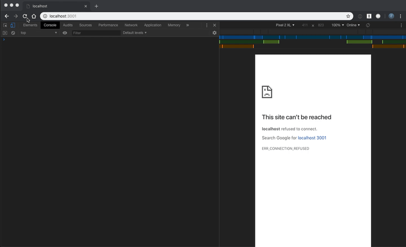Click the ERR_CONNECTION_REFUSED error code text
Image resolution: width=406 pixels, height=247 pixels.
[x=285, y=149]
